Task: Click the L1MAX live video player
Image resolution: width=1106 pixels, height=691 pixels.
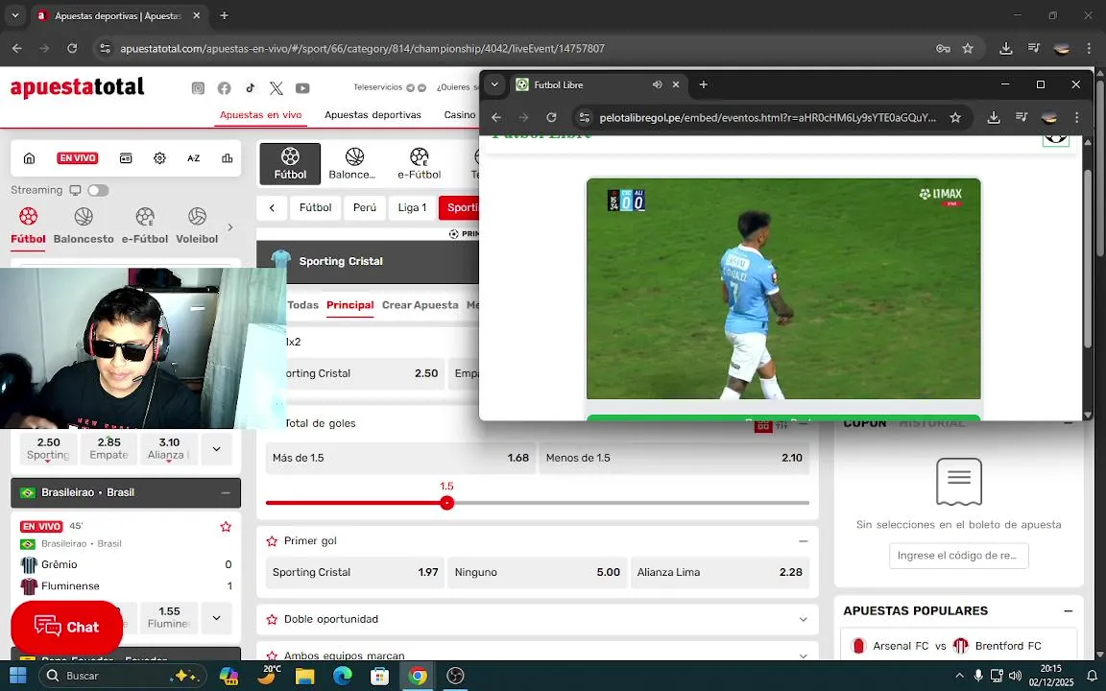Action: point(783,288)
